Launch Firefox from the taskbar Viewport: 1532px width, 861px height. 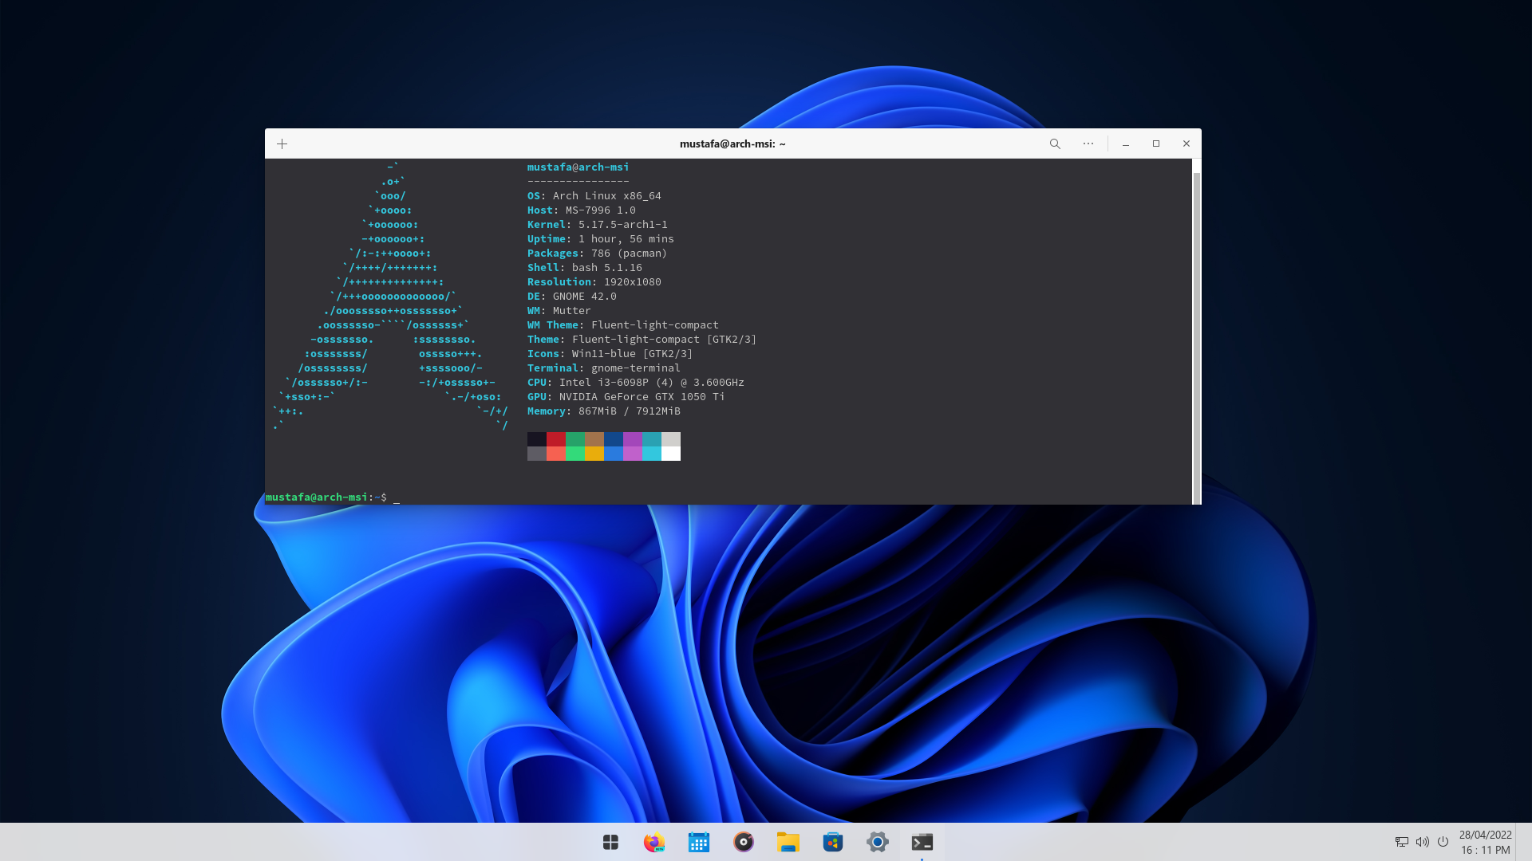(654, 842)
